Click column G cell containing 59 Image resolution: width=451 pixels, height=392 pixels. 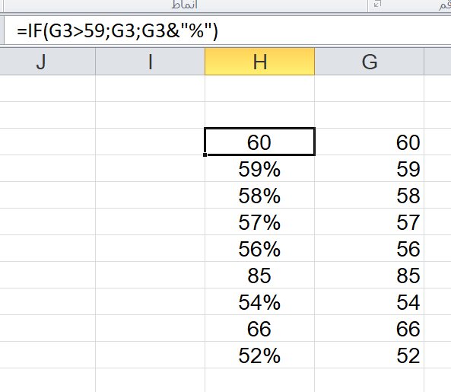370,169
